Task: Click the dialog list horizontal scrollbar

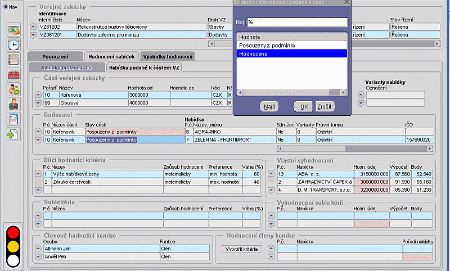Action: pos(292,92)
